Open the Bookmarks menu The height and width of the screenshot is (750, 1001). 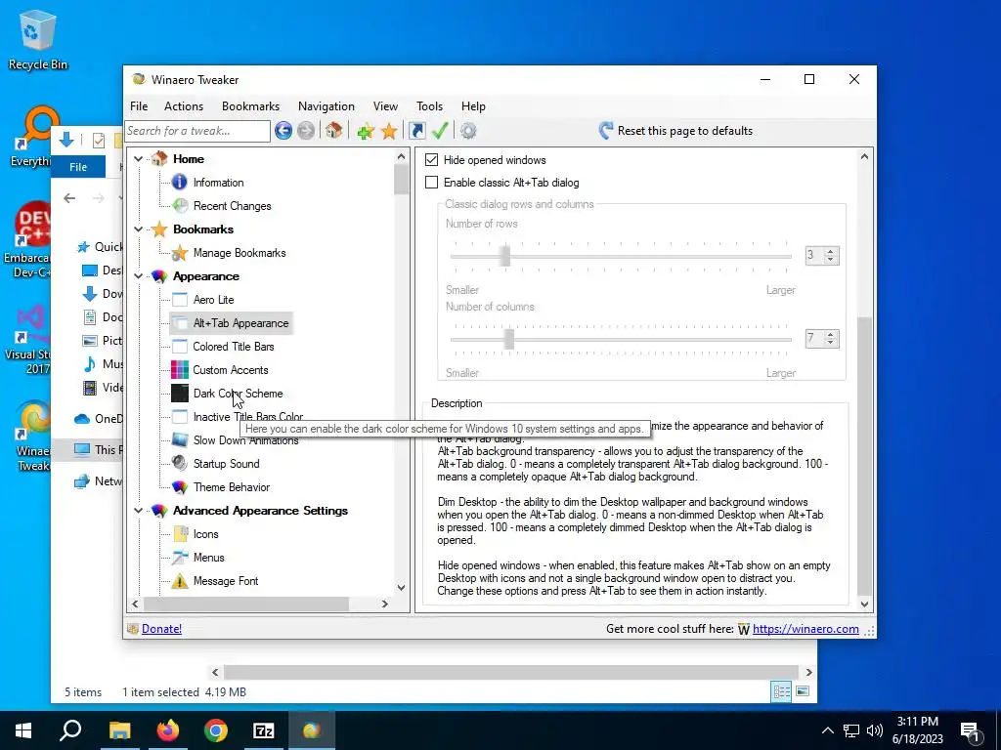click(250, 106)
